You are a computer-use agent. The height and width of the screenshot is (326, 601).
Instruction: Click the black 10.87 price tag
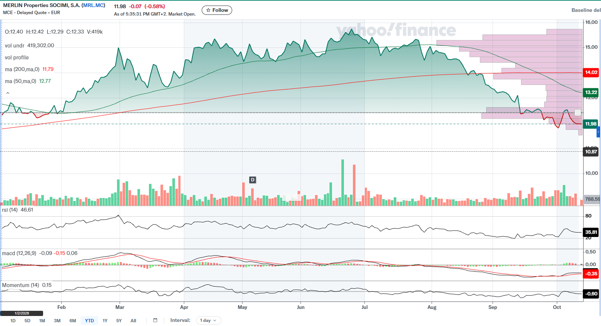(x=591, y=152)
